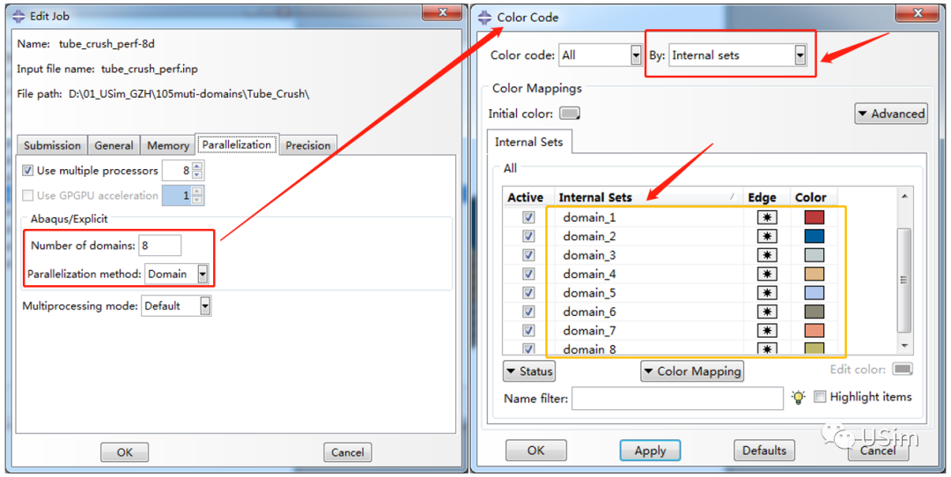951x477 pixels.
Task: Sort by Internal Sets column header
Action: point(648,197)
